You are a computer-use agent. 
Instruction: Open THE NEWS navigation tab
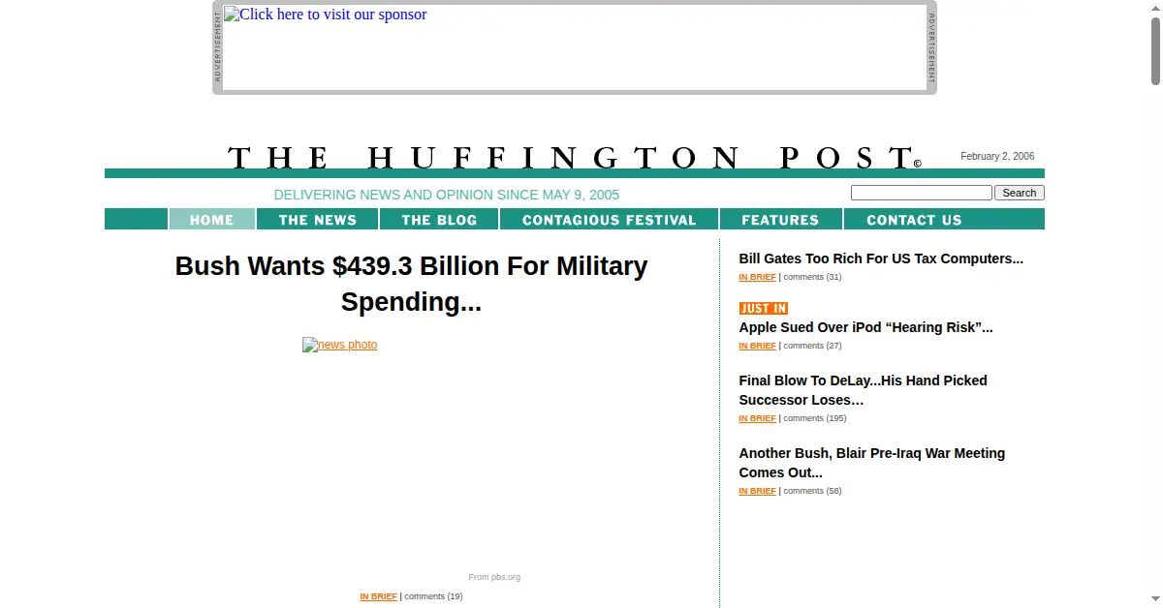pos(318,220)
